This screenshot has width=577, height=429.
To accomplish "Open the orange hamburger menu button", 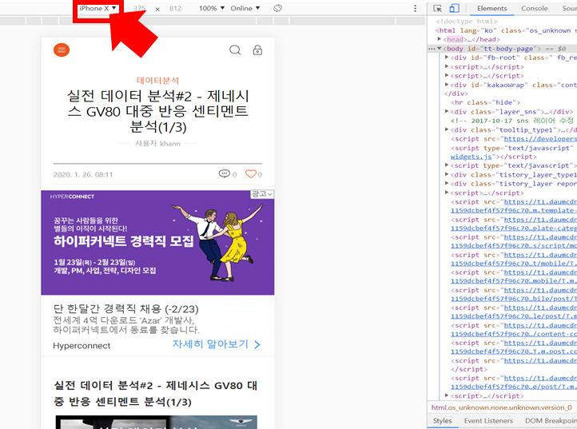I will pyautogui.click(x=62, y=50).
